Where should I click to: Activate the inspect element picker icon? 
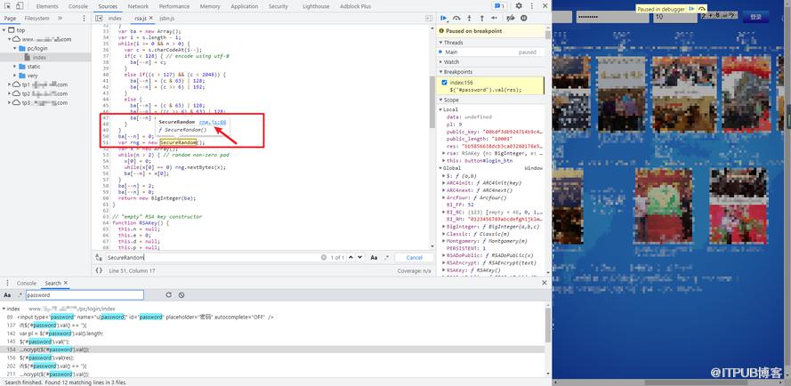click(x=8, y=6)
